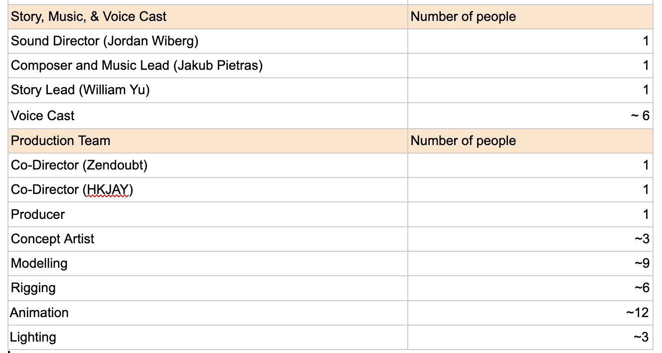
Task: Select the Producer cell
Action: click(38, 214)
